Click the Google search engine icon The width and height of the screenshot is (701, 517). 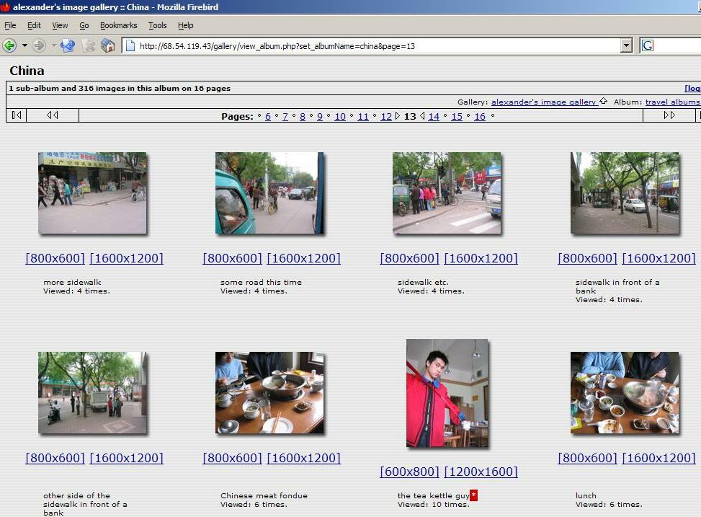[x=647, y=45]
